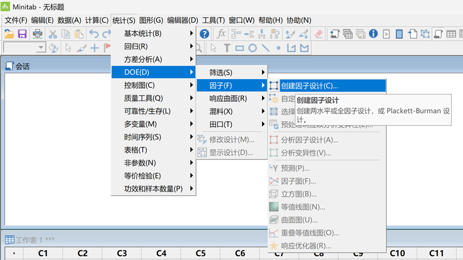This screenshot has width=463, height=260.
Task: Open the 工具(T) menu
Action: [213, 20]
